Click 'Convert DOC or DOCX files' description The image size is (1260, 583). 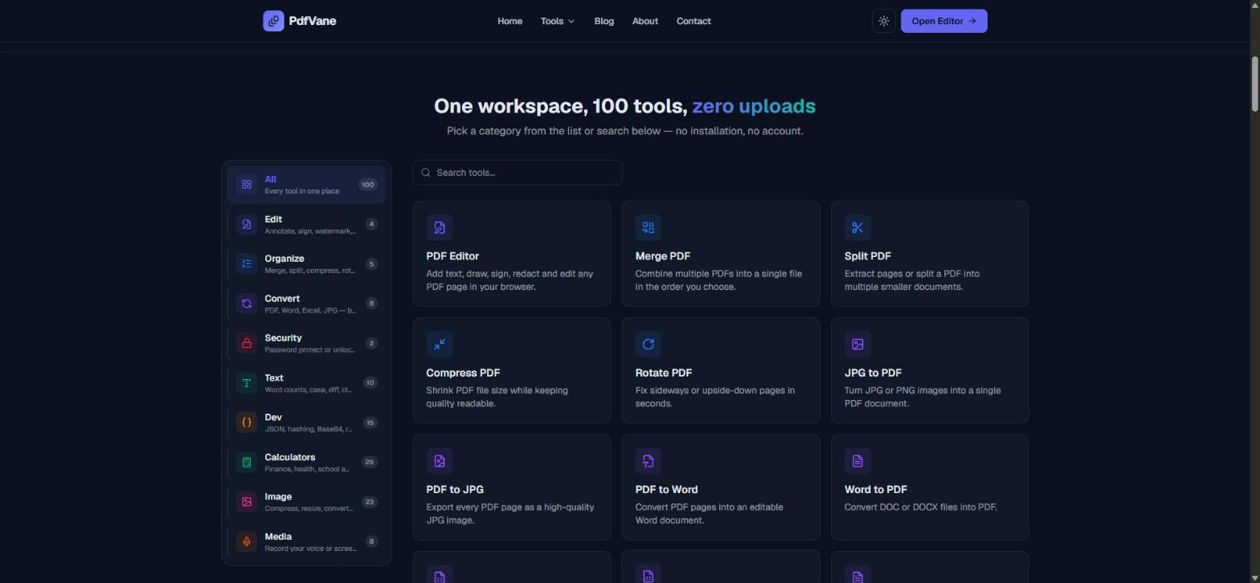(x=921, y=508)
